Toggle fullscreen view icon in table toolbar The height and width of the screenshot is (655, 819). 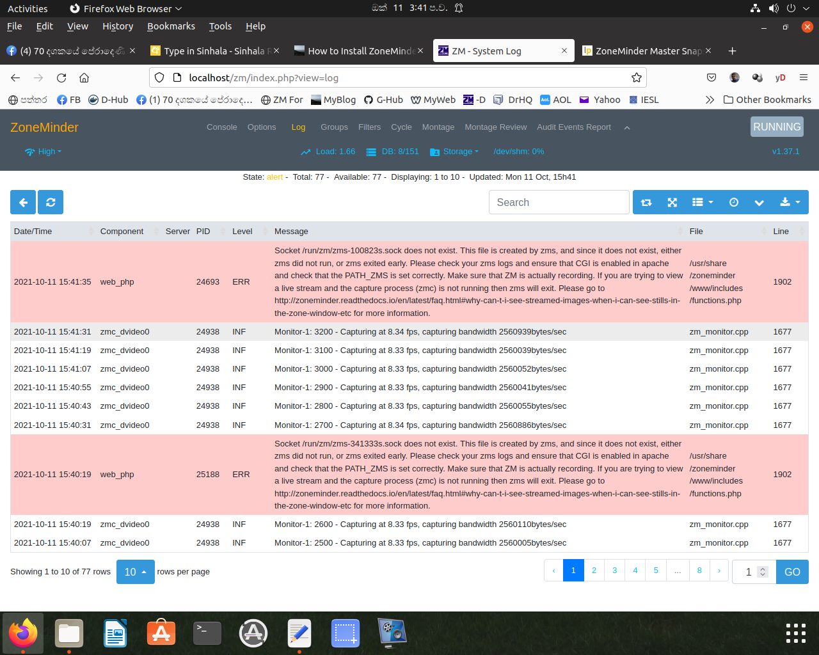[x=672, y=202]
